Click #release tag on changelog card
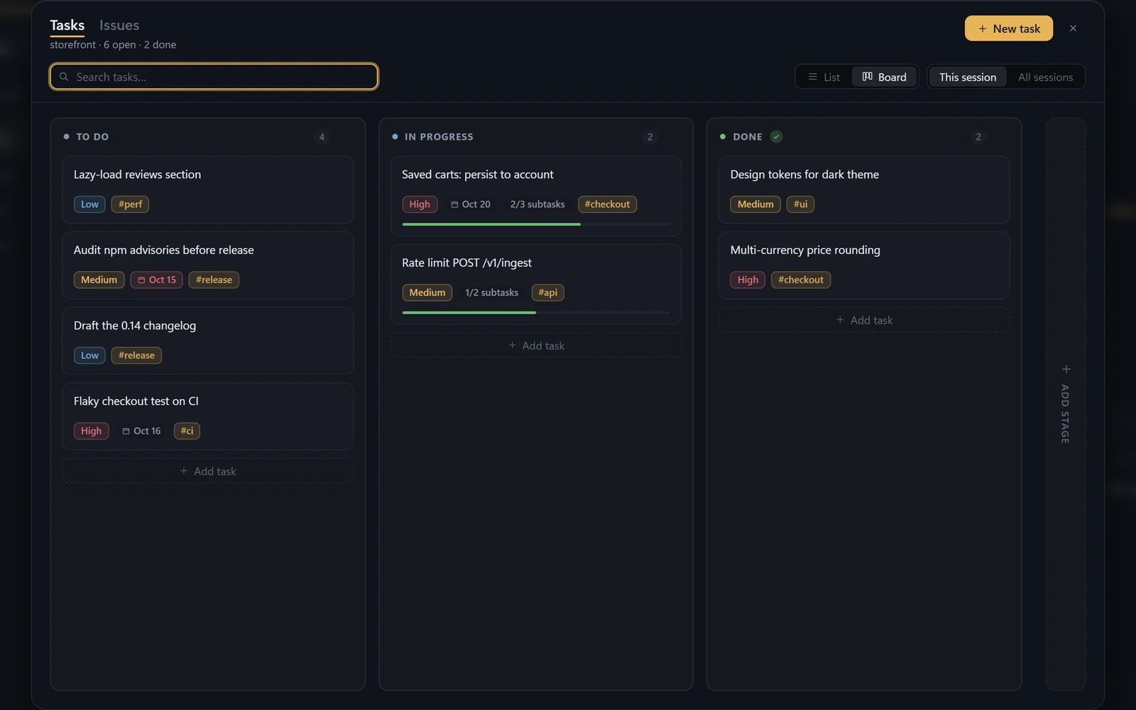Viewport: 1136px width, 710px height. point(136,356)
